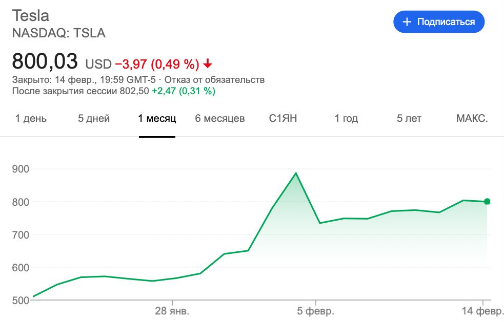Select the С1ЯН year-to-date tab
The height and width of the screenshot is (322, 504).
(283, 119)
